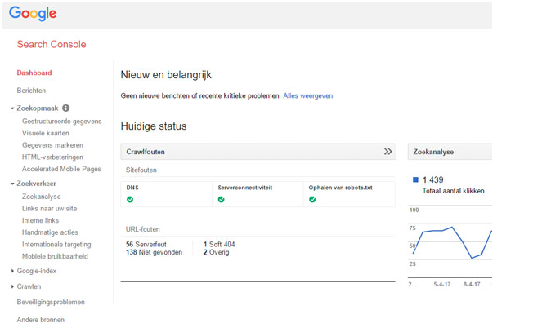
Task: Open Beveiligingsproblemen
Action: pos(51,302)
